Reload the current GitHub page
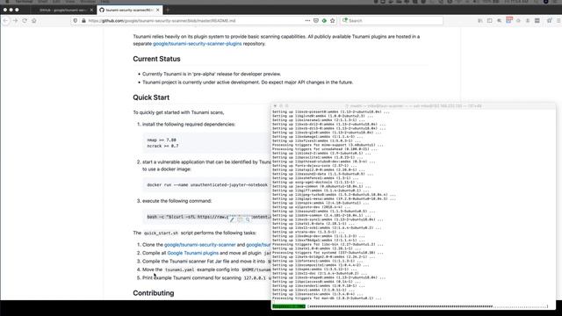The width and height of the screenshot is (562, 316). pos(25,21)
